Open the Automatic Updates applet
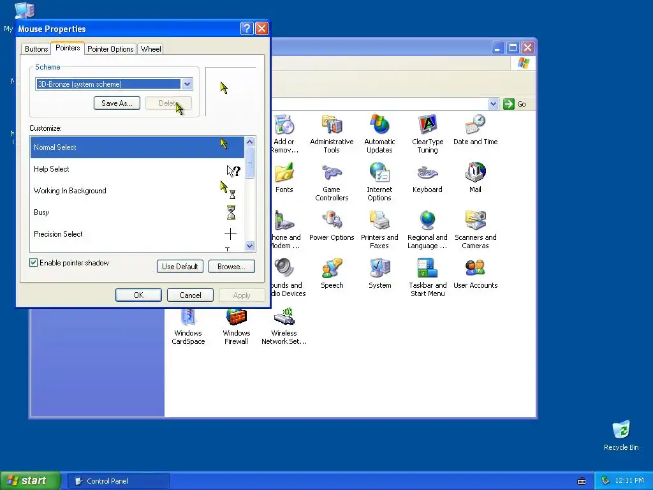The width and height of the screenshot is (653, 490). [379, 134]
